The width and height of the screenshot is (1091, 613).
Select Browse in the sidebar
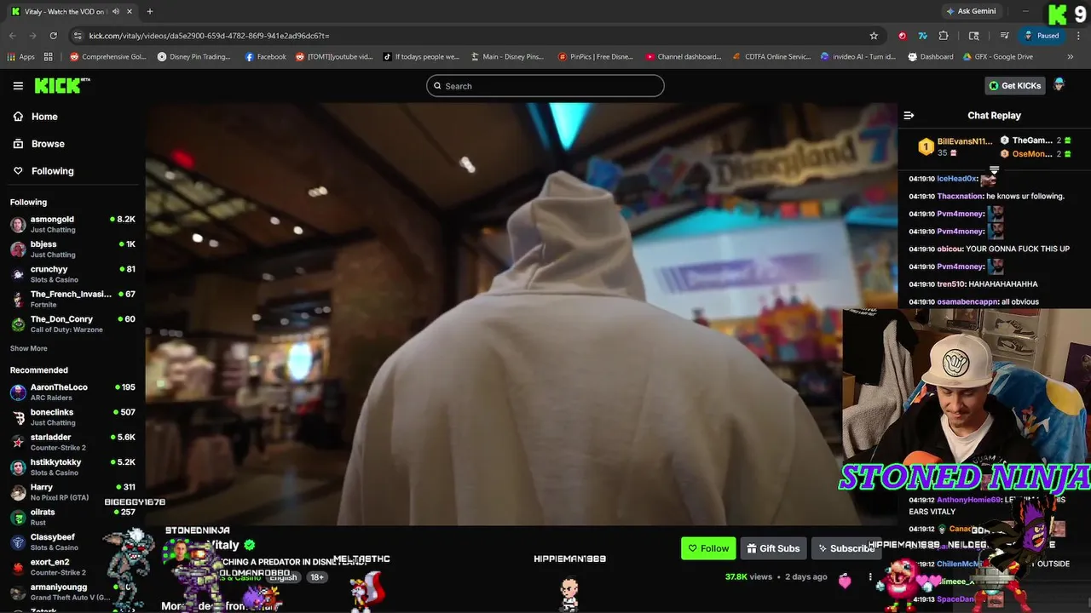point(48,144)
